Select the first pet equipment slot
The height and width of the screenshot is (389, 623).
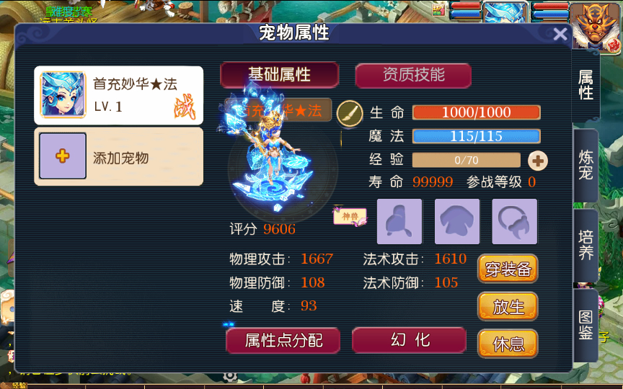click(399, 221)
